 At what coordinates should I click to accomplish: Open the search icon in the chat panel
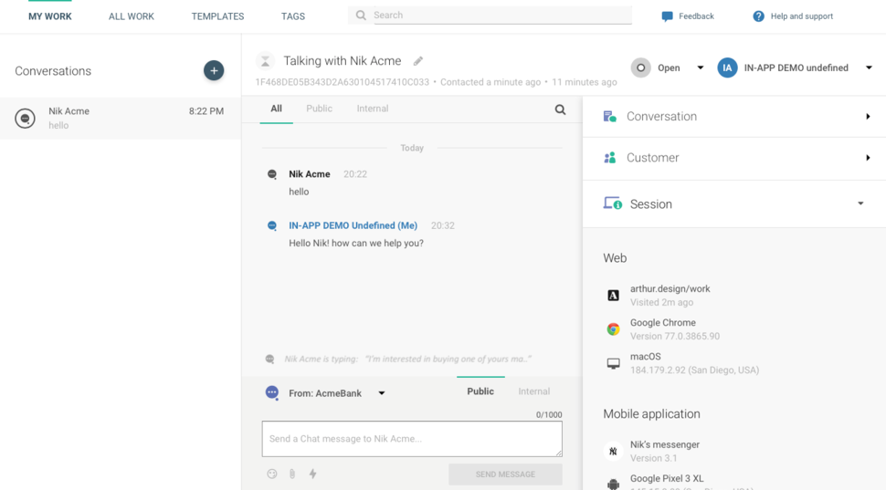click(560, 109)
